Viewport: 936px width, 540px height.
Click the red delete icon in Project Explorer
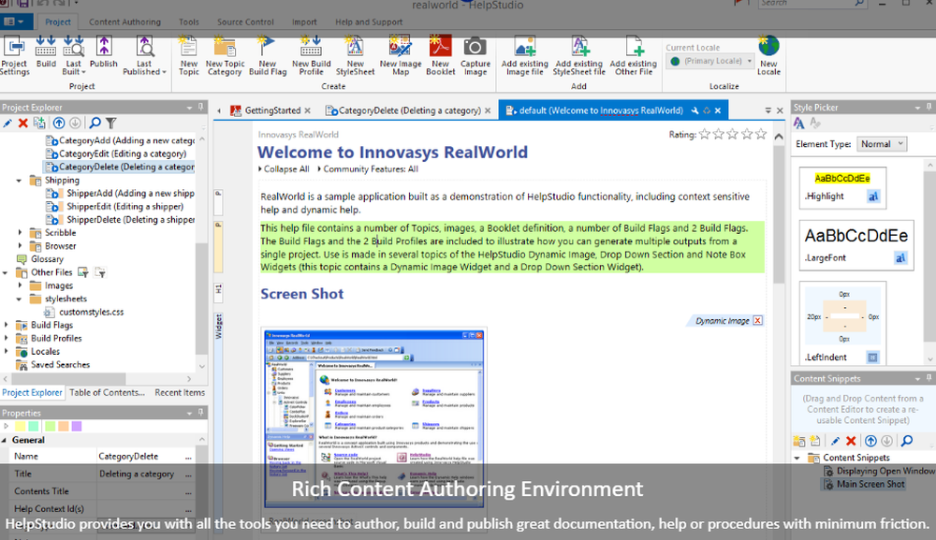point(23,123)
